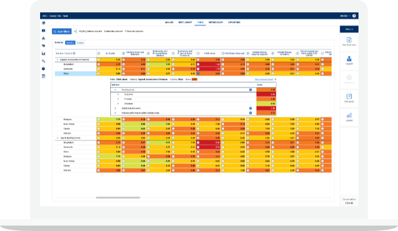
Task: Click the Open filters button
Action: tap(62, 31)
